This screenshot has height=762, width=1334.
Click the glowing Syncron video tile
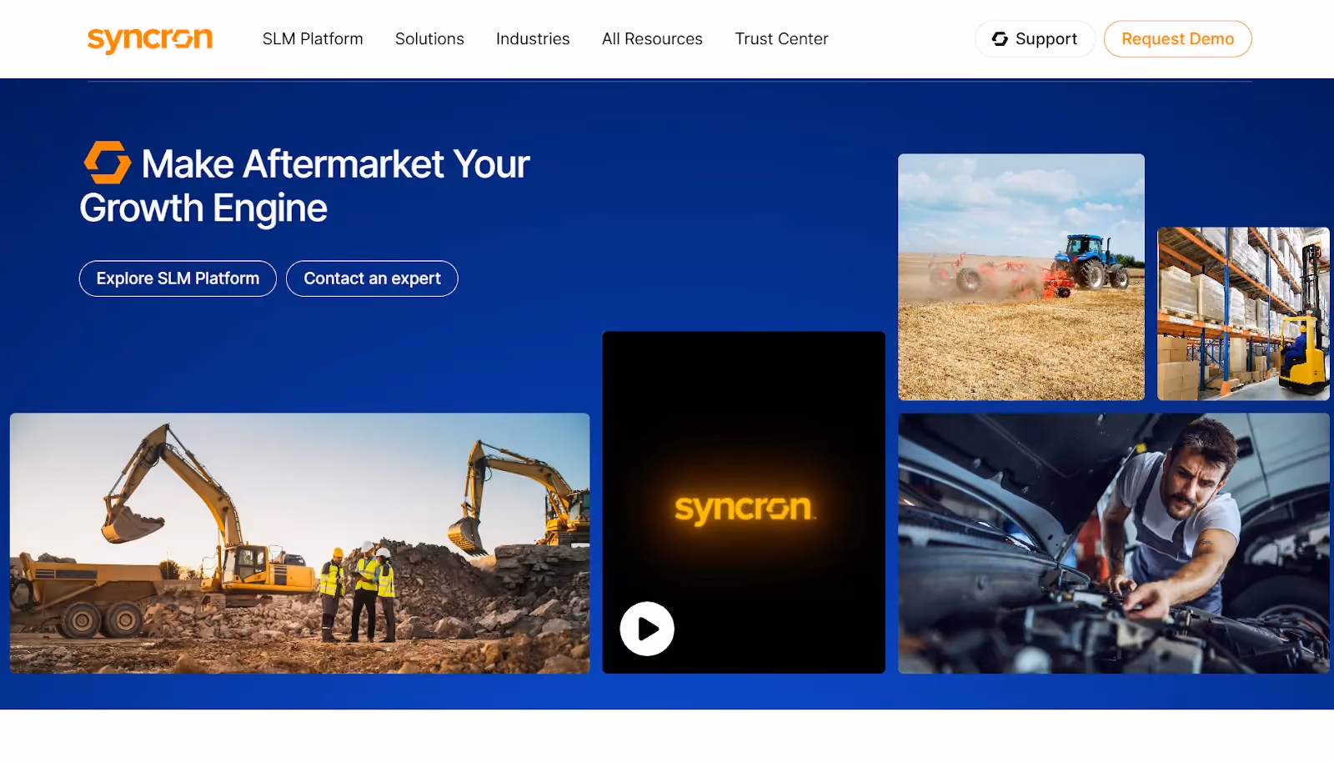[744, 502]
